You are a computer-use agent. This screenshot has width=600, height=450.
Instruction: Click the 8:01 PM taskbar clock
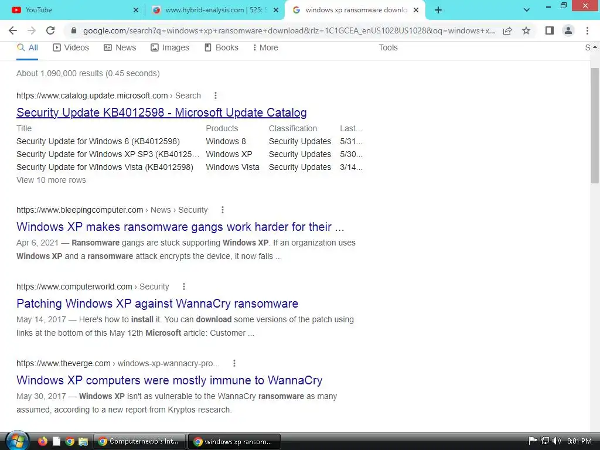579,441
